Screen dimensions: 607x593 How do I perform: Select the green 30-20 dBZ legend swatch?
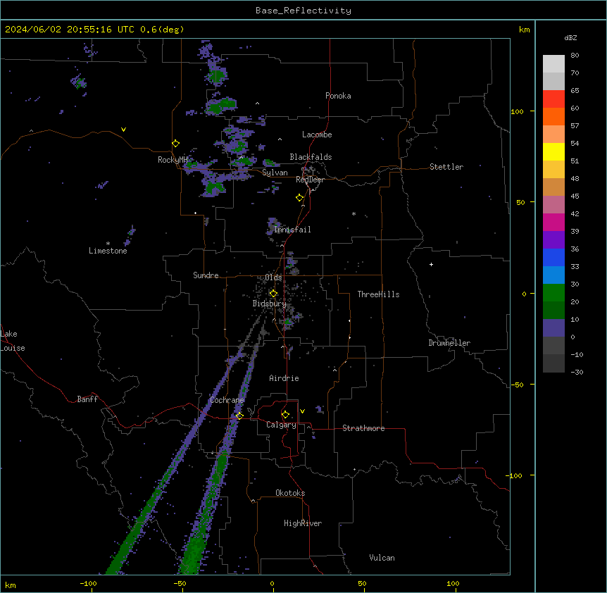tap(553, 293)
